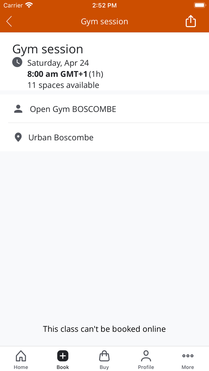Tap the Book plus icon
This screenshot has width=209, height=371.
click(x=63, y=356)
